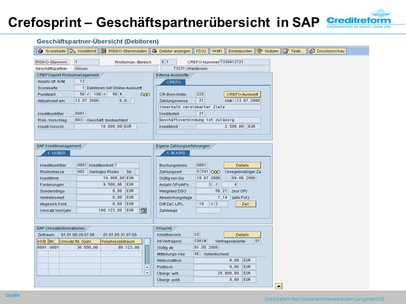Click the text Geschäftsverbindung ist zulässig
This screenshot has height=304, width=406.
tap(197, 120)
